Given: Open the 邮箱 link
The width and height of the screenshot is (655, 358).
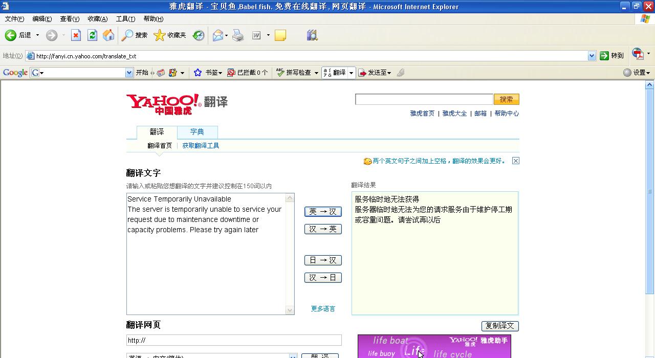Looking at the screenshot, I should click(481, 114).
